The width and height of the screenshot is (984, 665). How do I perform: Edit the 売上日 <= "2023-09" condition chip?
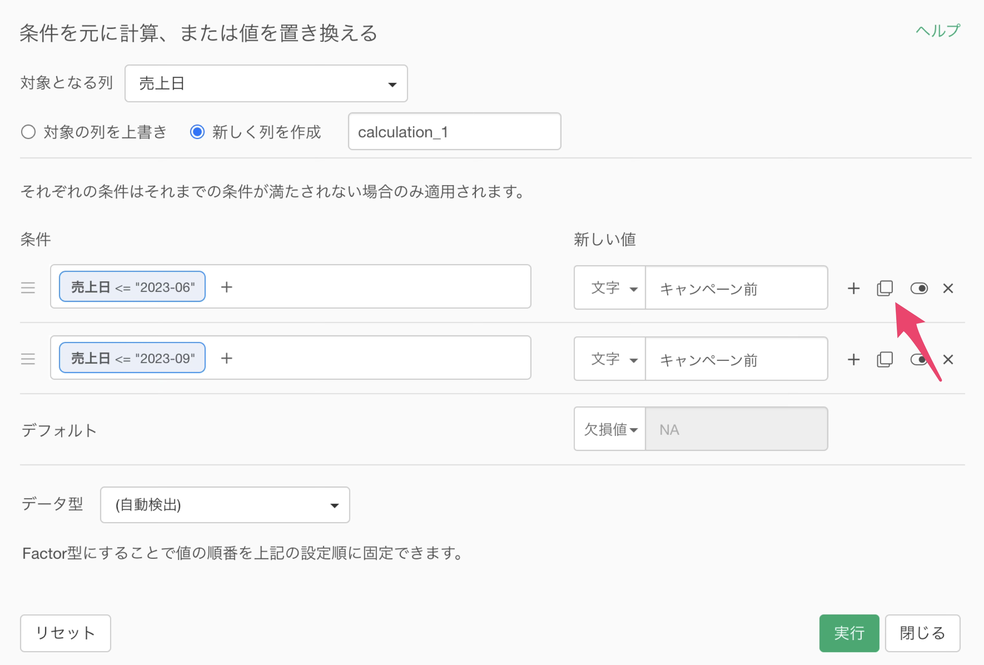click(x=132, y=358)
